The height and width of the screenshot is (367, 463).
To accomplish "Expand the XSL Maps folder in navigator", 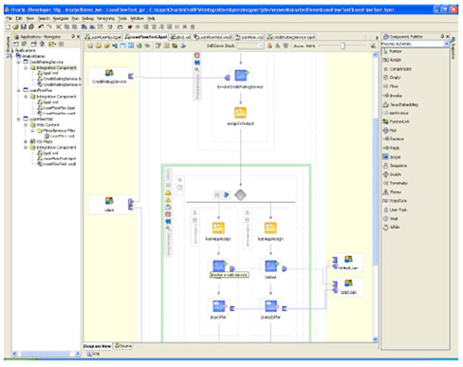I will point(26,141).
